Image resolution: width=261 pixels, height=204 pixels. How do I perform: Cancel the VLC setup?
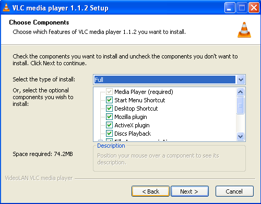(234, 191)
